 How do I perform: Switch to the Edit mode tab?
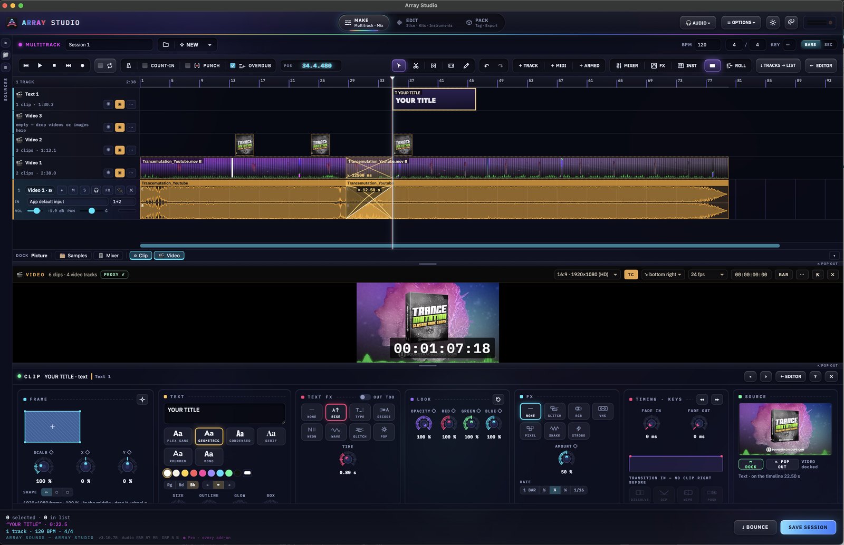coord(425,23)
